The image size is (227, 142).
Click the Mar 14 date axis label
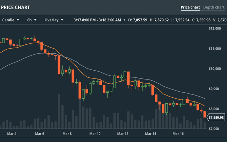tap(150, 133)
